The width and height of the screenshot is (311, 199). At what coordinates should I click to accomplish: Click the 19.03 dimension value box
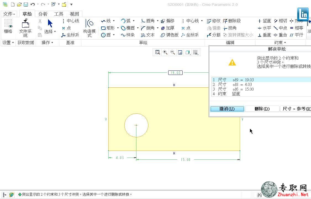175,73
